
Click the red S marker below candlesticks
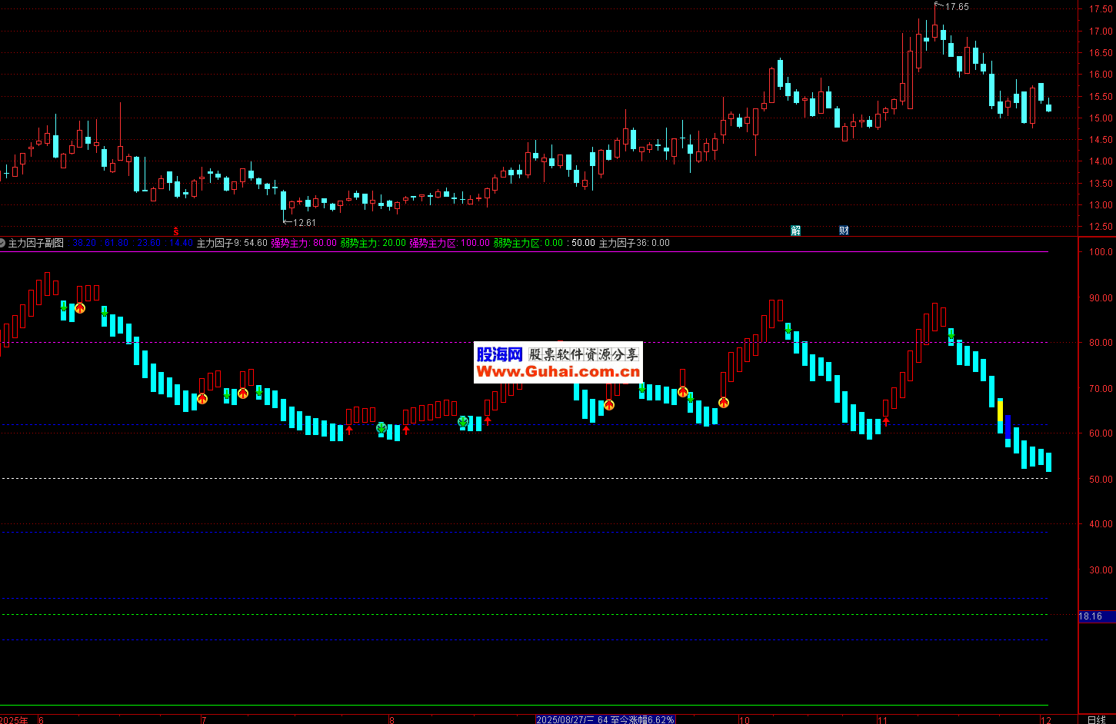175,231
